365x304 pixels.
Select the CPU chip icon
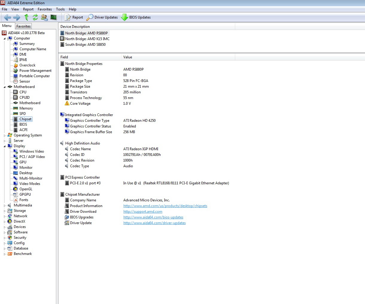(x=16, y=92)
